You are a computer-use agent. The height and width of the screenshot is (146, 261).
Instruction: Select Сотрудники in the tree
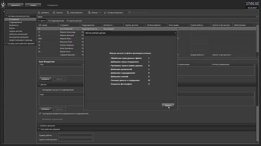(14, 19)
